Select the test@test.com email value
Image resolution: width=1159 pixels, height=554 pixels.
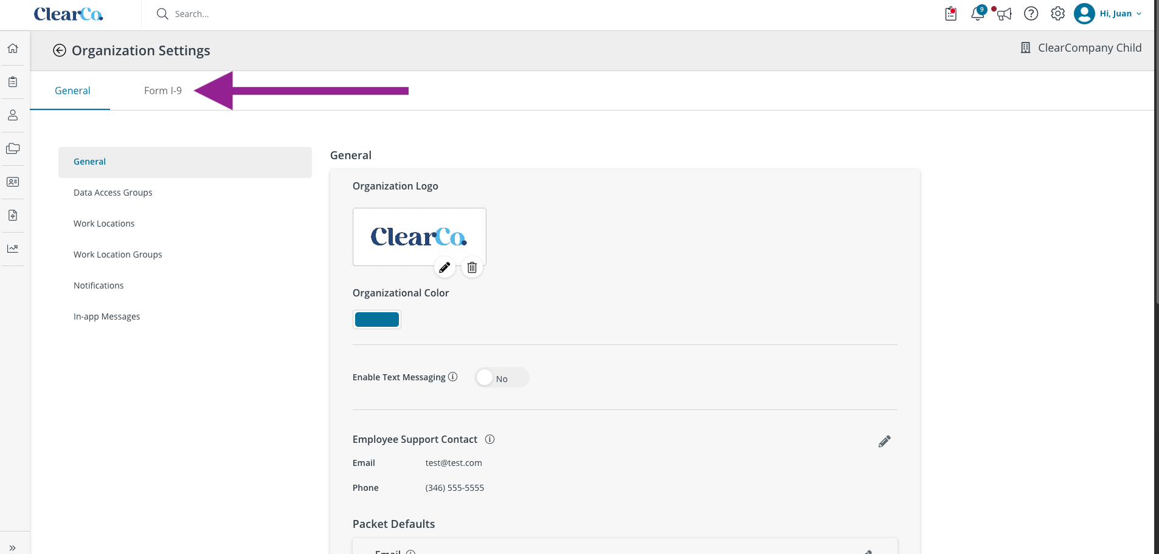tap(454, 463)
